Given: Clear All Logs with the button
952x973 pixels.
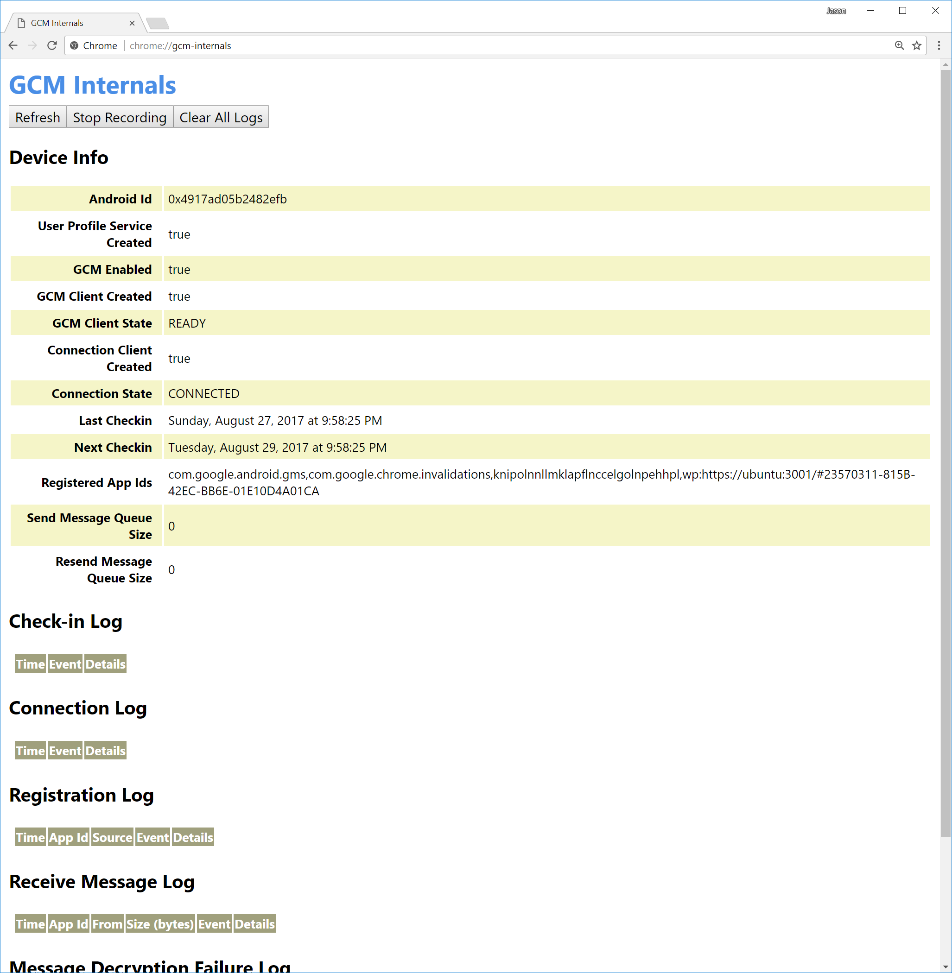Looking at the screenshot, I should point(221,117).
